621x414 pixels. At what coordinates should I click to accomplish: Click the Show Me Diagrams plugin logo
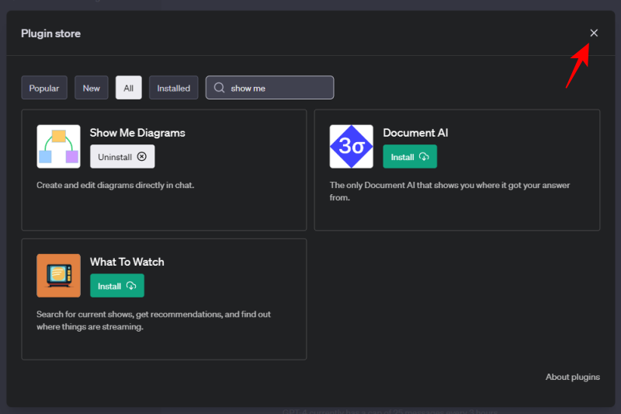click(58, 147)
